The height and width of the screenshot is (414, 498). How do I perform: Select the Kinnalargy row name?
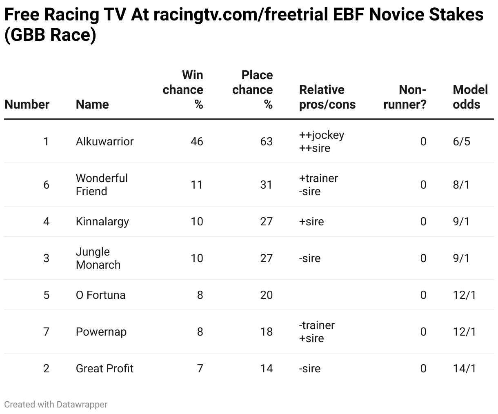pyautogui.click(x=102, y=221)
